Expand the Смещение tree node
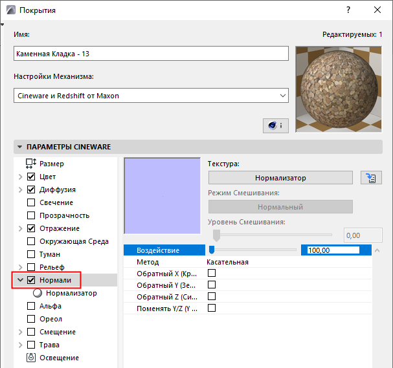This screenshot has width=393, height=368. click(21, 332)
